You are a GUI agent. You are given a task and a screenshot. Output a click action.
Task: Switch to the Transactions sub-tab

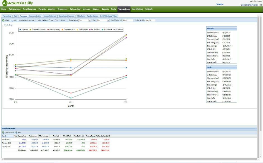[7, 16]
